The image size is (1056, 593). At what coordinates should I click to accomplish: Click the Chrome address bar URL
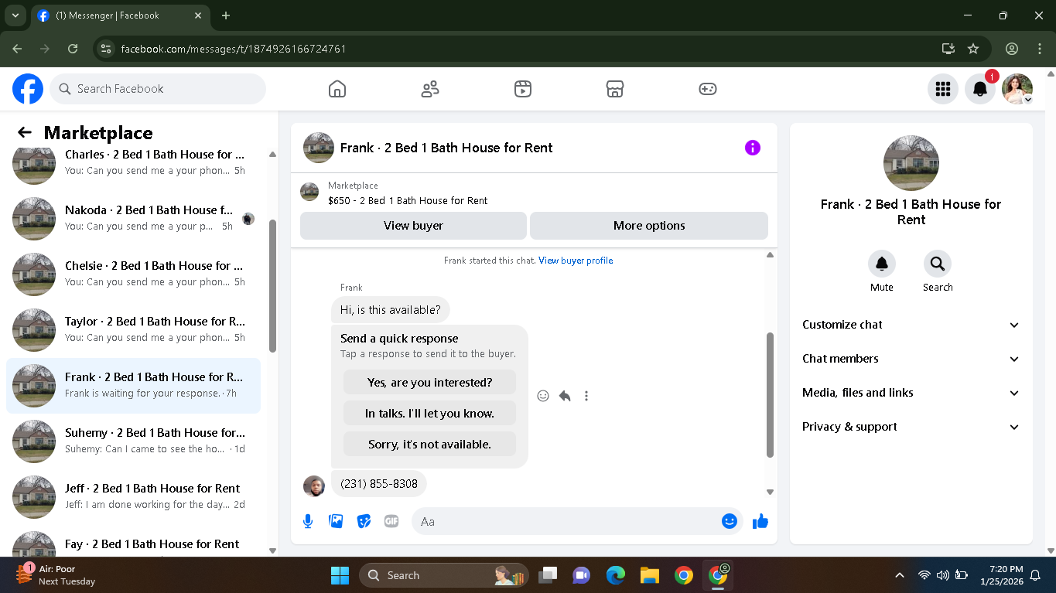(x=234, y=49)
